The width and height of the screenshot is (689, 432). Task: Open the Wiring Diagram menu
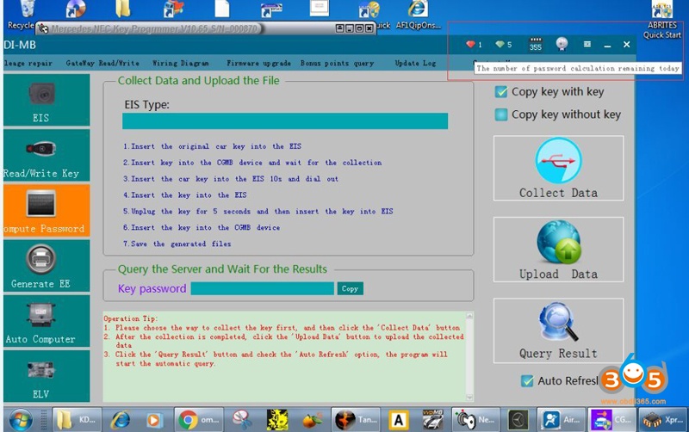(x=180, y=63)
